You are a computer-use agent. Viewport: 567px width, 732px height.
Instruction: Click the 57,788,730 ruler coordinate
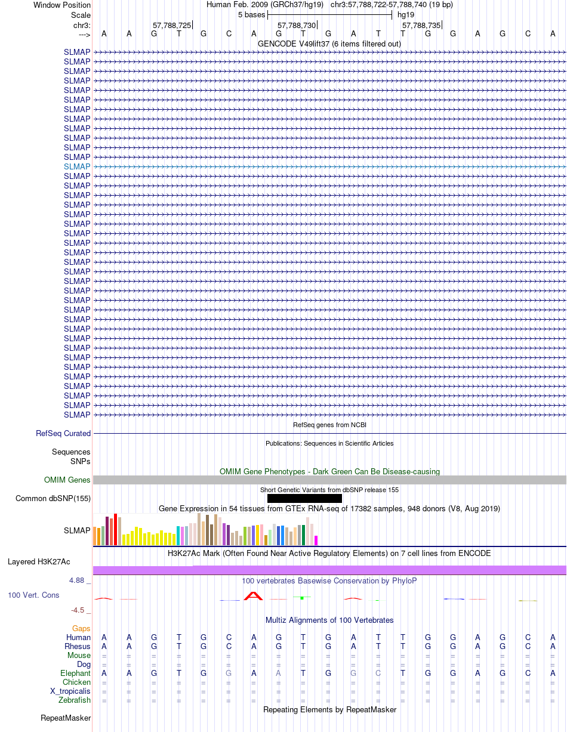(297, 26)
